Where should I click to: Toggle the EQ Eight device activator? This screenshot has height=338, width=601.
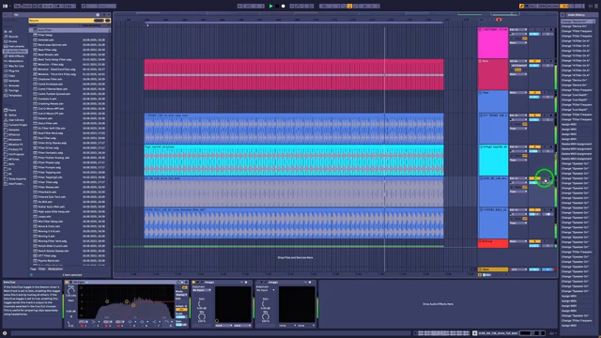point(67,283)
